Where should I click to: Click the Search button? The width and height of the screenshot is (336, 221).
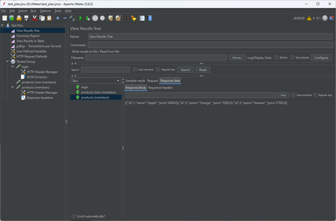(185, 70)
